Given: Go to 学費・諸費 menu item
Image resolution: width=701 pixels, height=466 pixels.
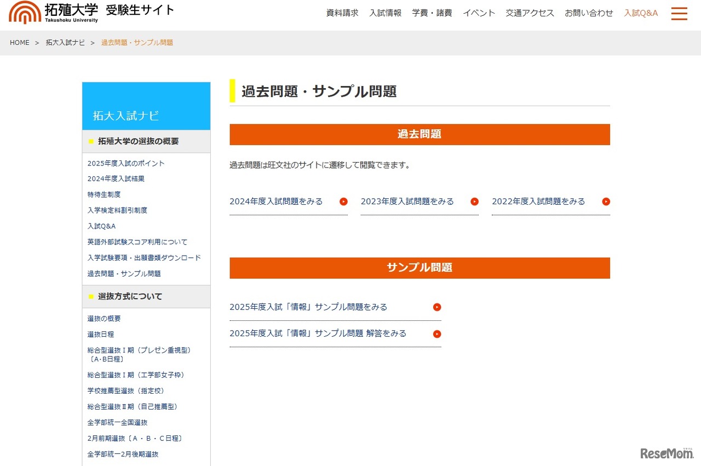Looking at the screenshot, I should click(432, 13).
